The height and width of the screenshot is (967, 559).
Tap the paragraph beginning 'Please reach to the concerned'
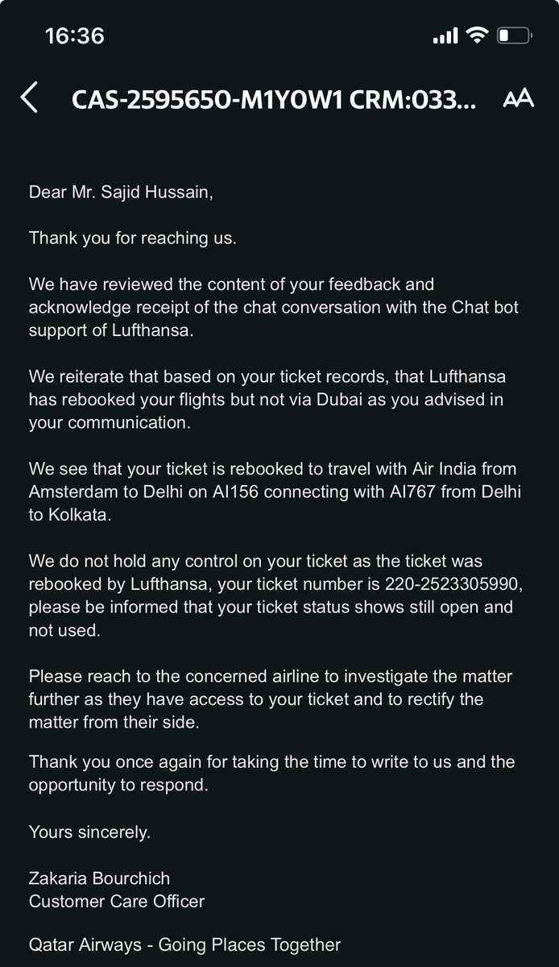click(271, 699)
